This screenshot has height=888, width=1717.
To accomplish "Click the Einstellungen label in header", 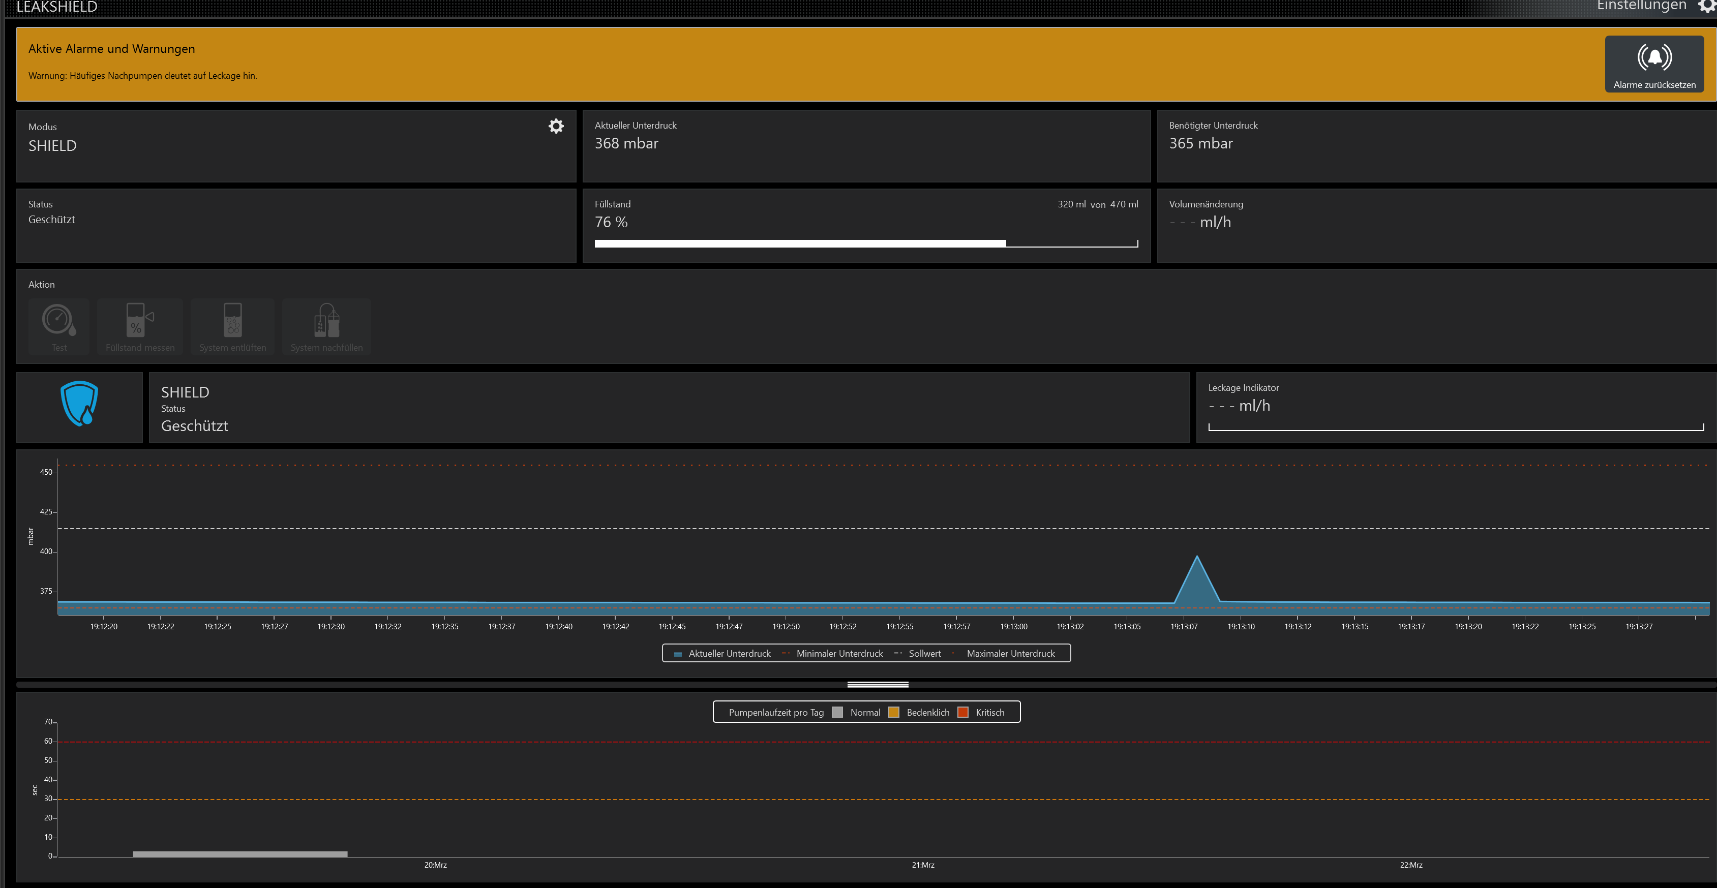I will pyautogui.click(x=1641, y=6).
